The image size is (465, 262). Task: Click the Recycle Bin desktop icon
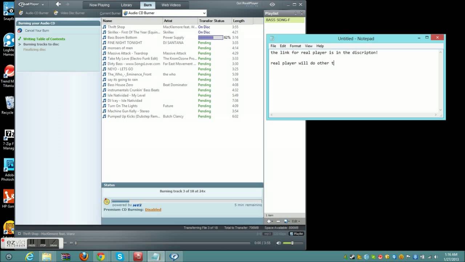[8, 106]
